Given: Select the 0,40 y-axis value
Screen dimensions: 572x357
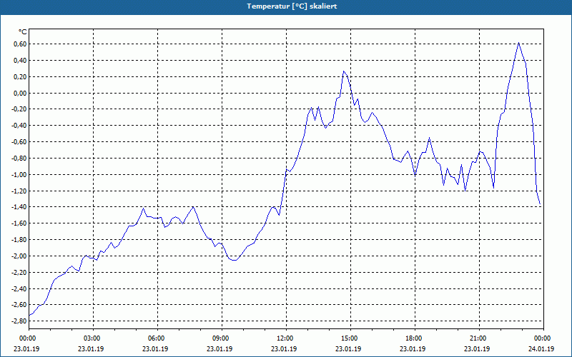Looking at the screenshot, I should (20, 61).
